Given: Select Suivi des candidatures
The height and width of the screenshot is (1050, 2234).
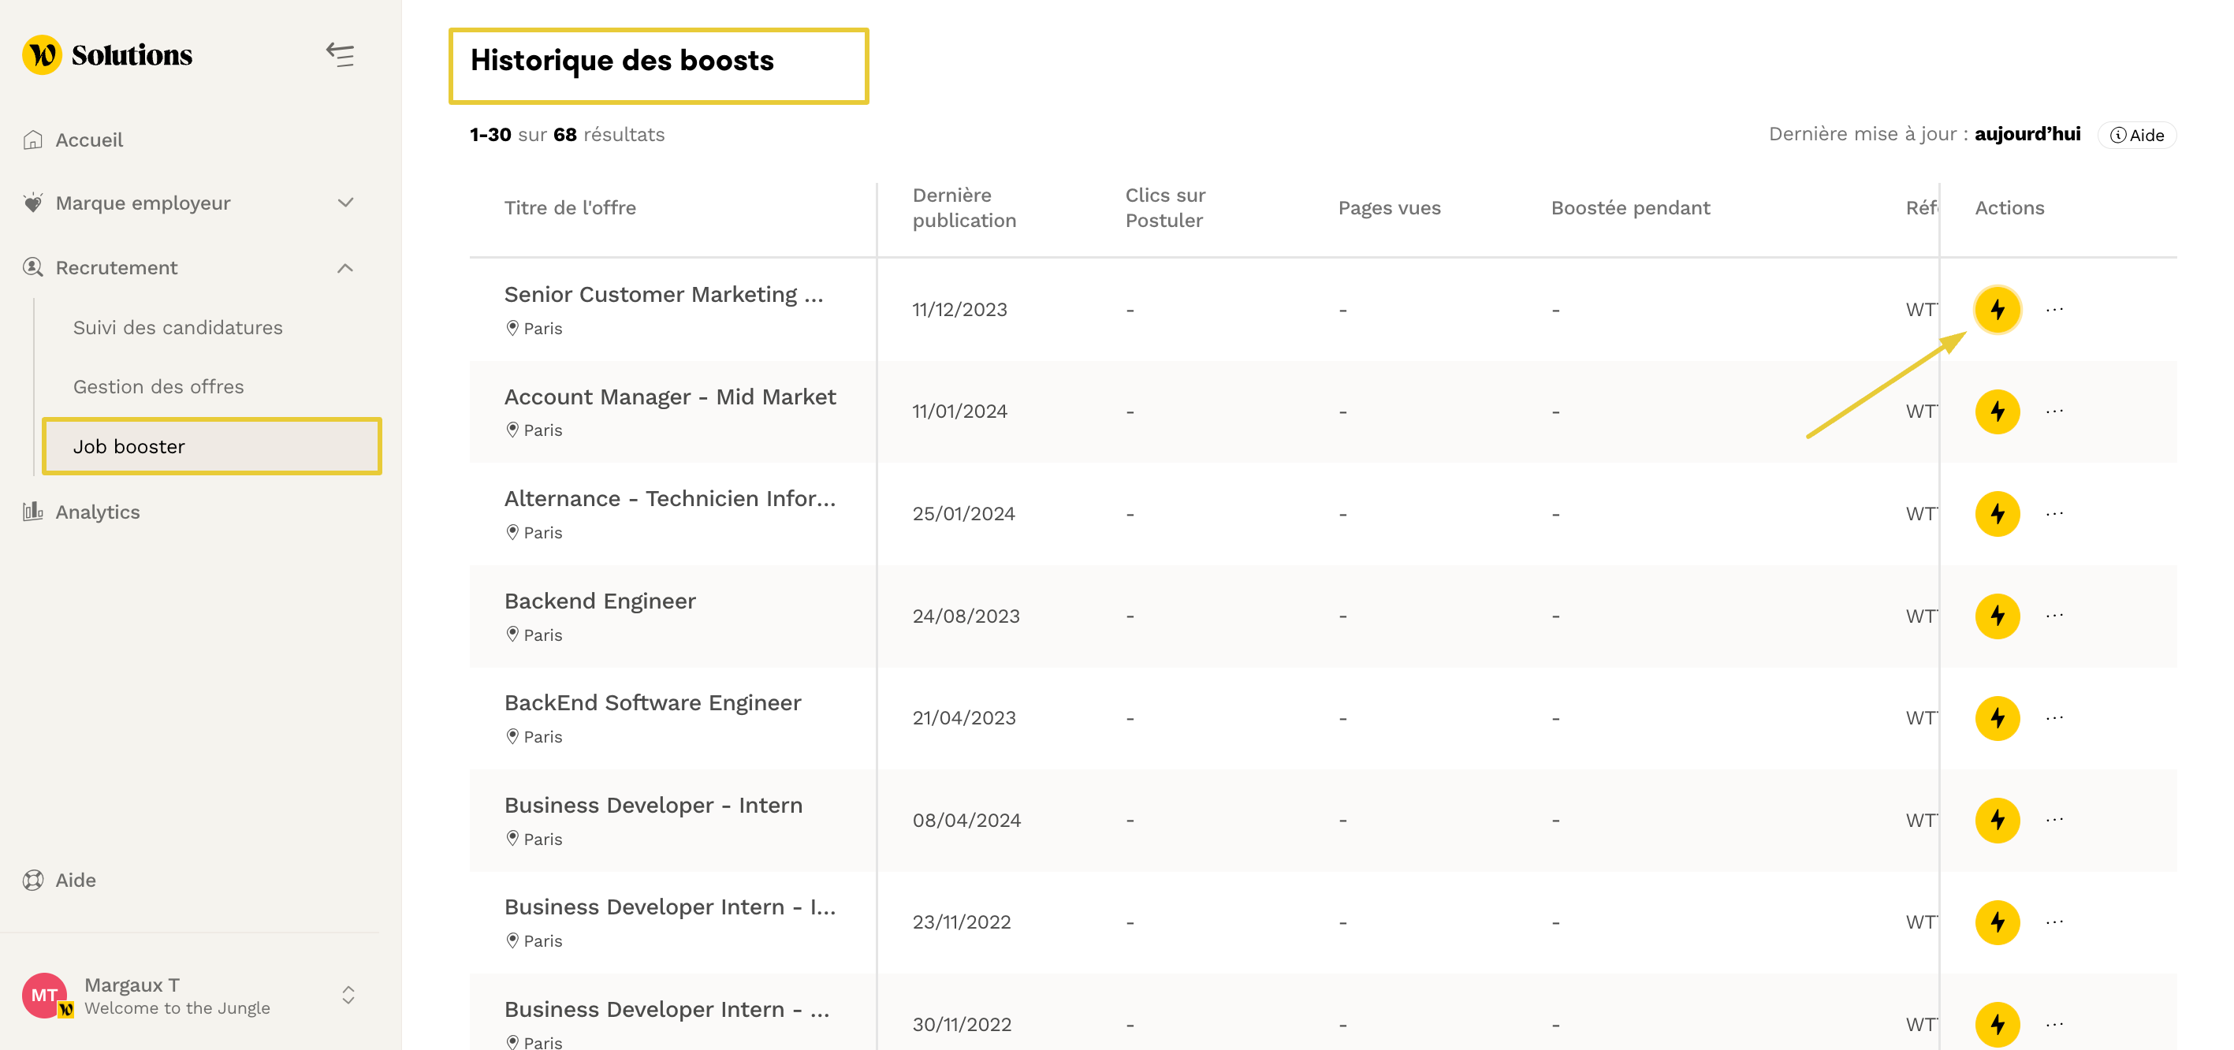Looking at the screenshot, I should point(178,327).
